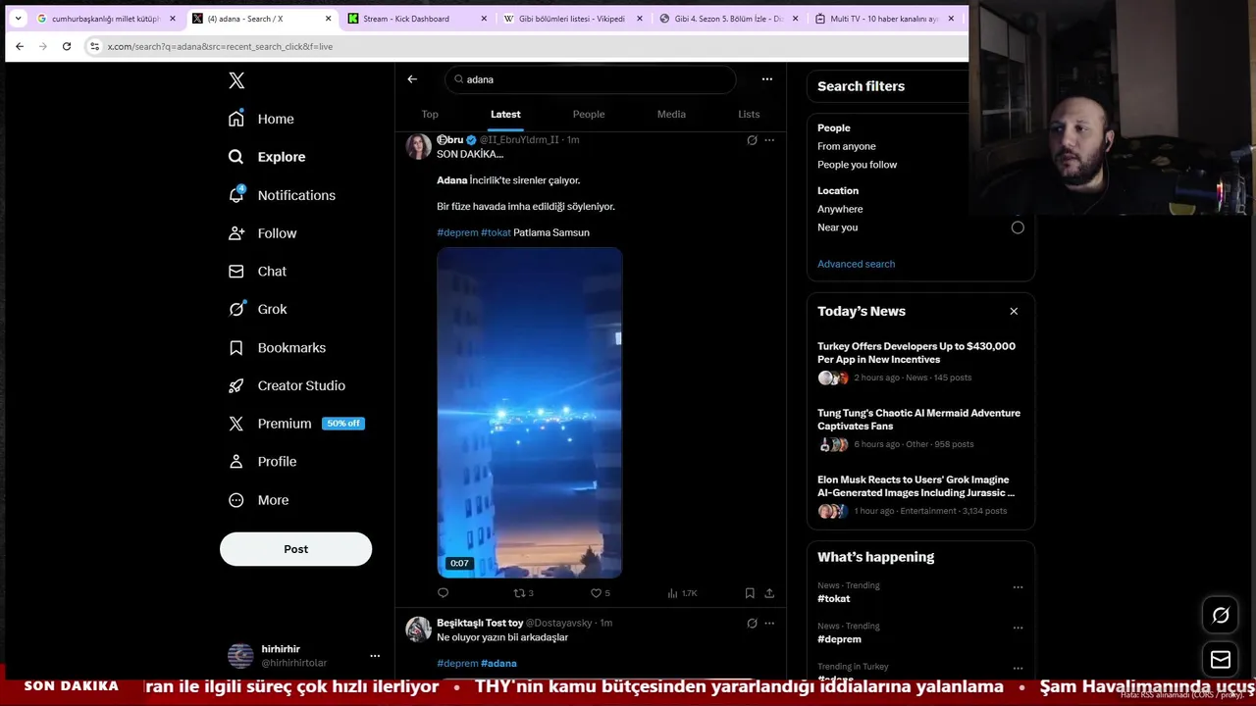Open Notifications bell icon
The image size is (1256, 706).
[236, 194]
